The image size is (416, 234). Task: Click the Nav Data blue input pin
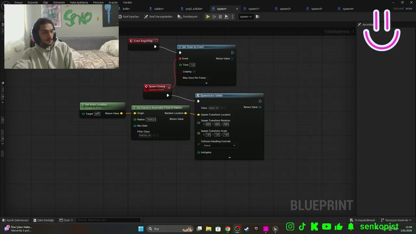[135, 126]
